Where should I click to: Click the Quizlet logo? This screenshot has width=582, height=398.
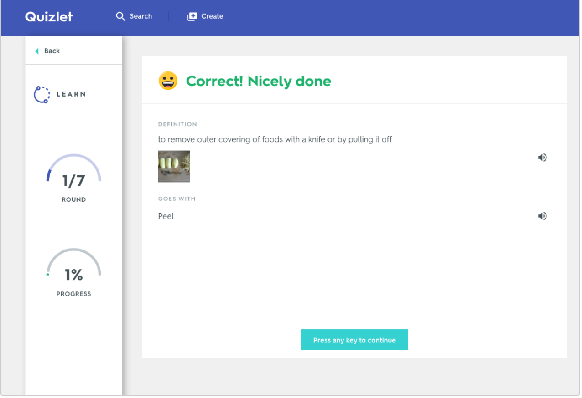48,16
